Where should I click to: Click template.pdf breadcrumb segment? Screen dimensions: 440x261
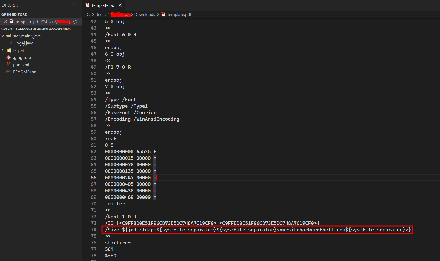click(x=179, y=15)
